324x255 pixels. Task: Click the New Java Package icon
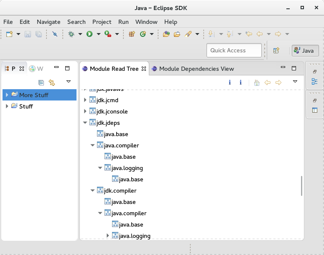(132, 34)
